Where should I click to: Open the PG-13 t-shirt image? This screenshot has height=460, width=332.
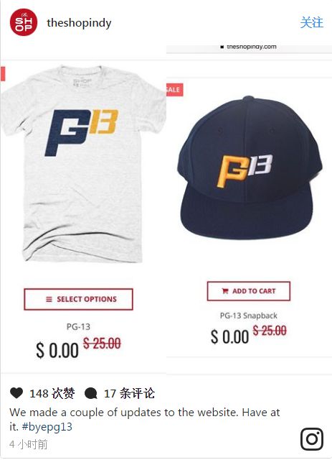click(83, 164)
